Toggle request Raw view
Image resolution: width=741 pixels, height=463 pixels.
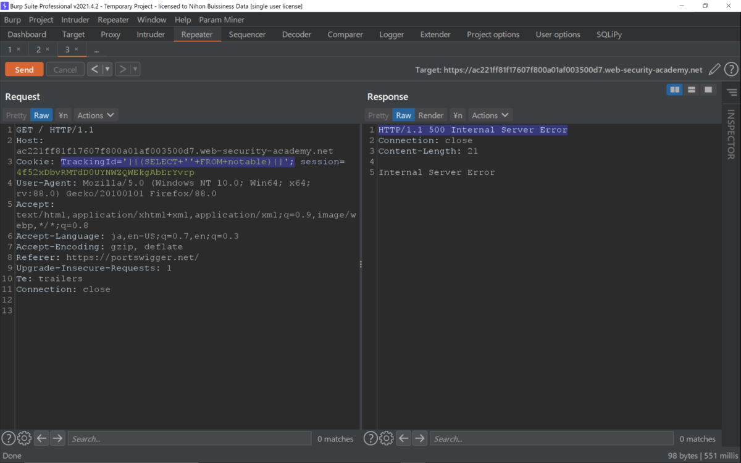coord(41,115)
